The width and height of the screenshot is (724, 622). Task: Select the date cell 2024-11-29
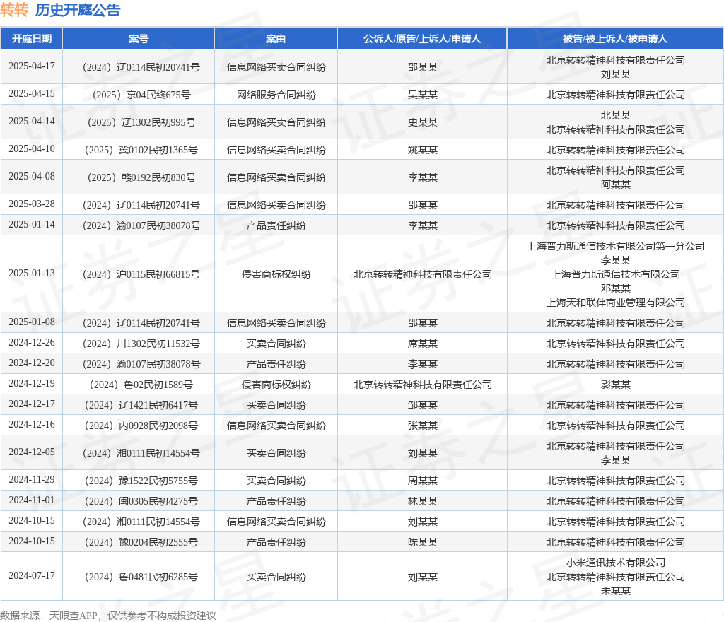click(32, 479)
